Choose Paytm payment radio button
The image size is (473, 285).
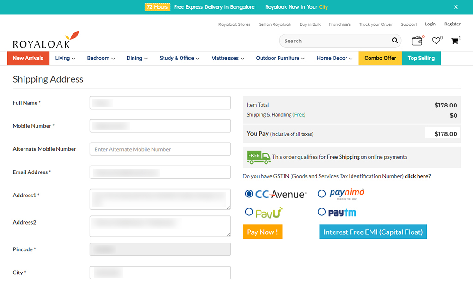tap(322, 212)
